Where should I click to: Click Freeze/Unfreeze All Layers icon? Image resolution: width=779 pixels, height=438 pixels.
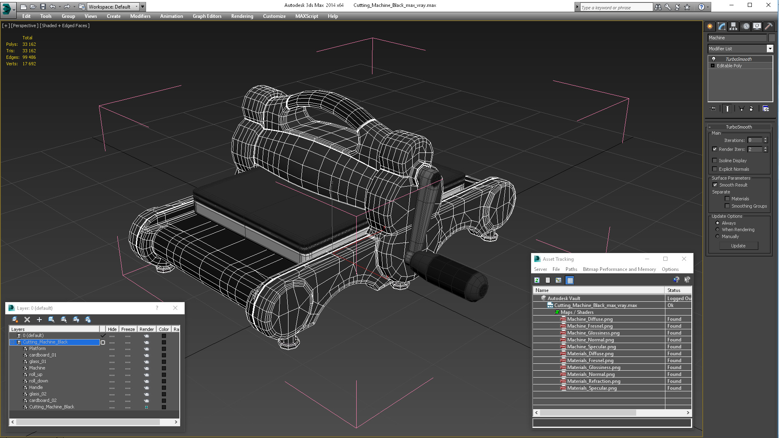pos(88,320)
